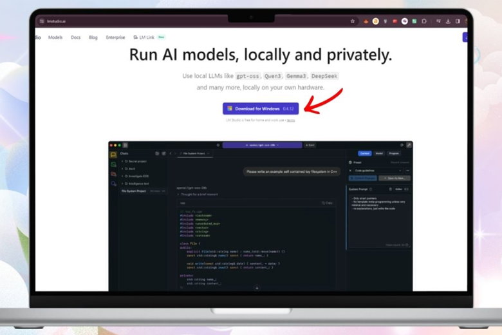Open more options on File System Project row
This screenshot has height=335, width=502.
[163, 191]
